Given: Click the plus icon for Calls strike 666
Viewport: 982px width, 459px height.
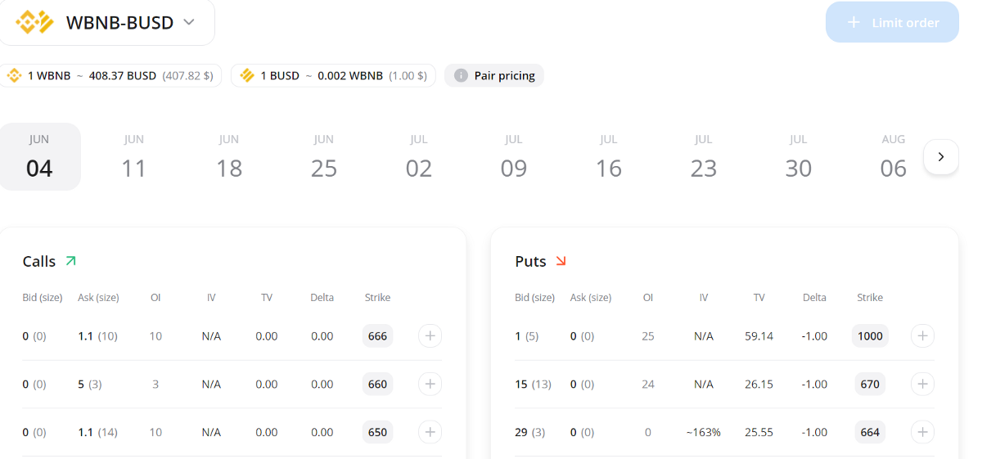Looking at the screenshot, I should pos(430,336).
